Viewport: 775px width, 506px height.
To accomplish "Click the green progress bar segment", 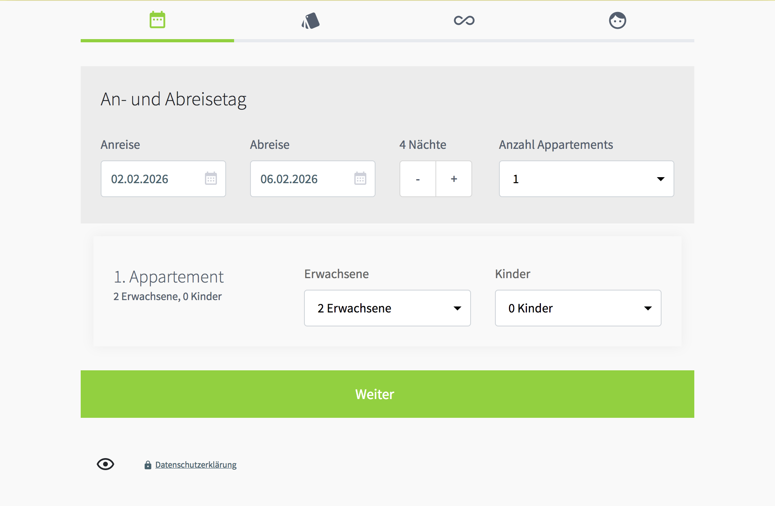I will click(157, 40).
